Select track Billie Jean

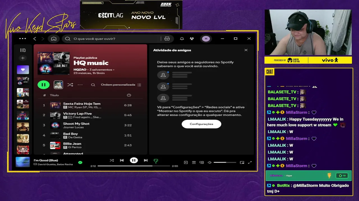72,144
